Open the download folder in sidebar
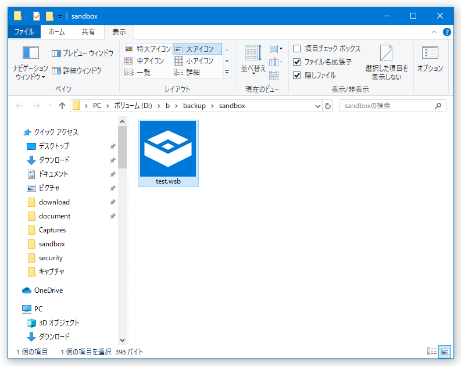 (x=49, y=202)
